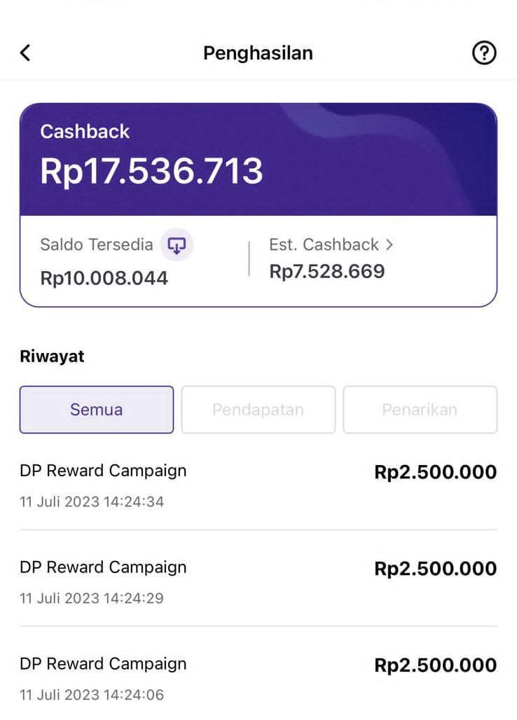Switch to the Pendapatan tab

(x=258, y=410)
